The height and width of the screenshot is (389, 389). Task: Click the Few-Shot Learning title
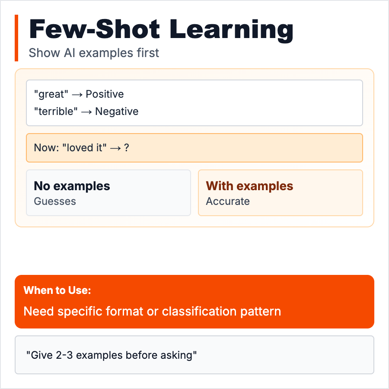pyautogui.click(x=161, y=31)
